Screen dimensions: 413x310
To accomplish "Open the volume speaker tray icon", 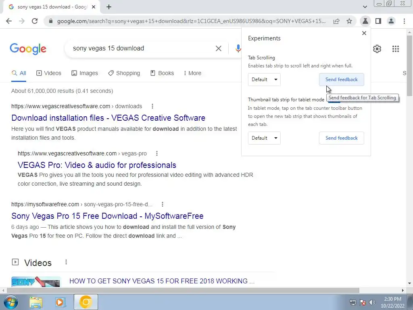I will [372, 302].
